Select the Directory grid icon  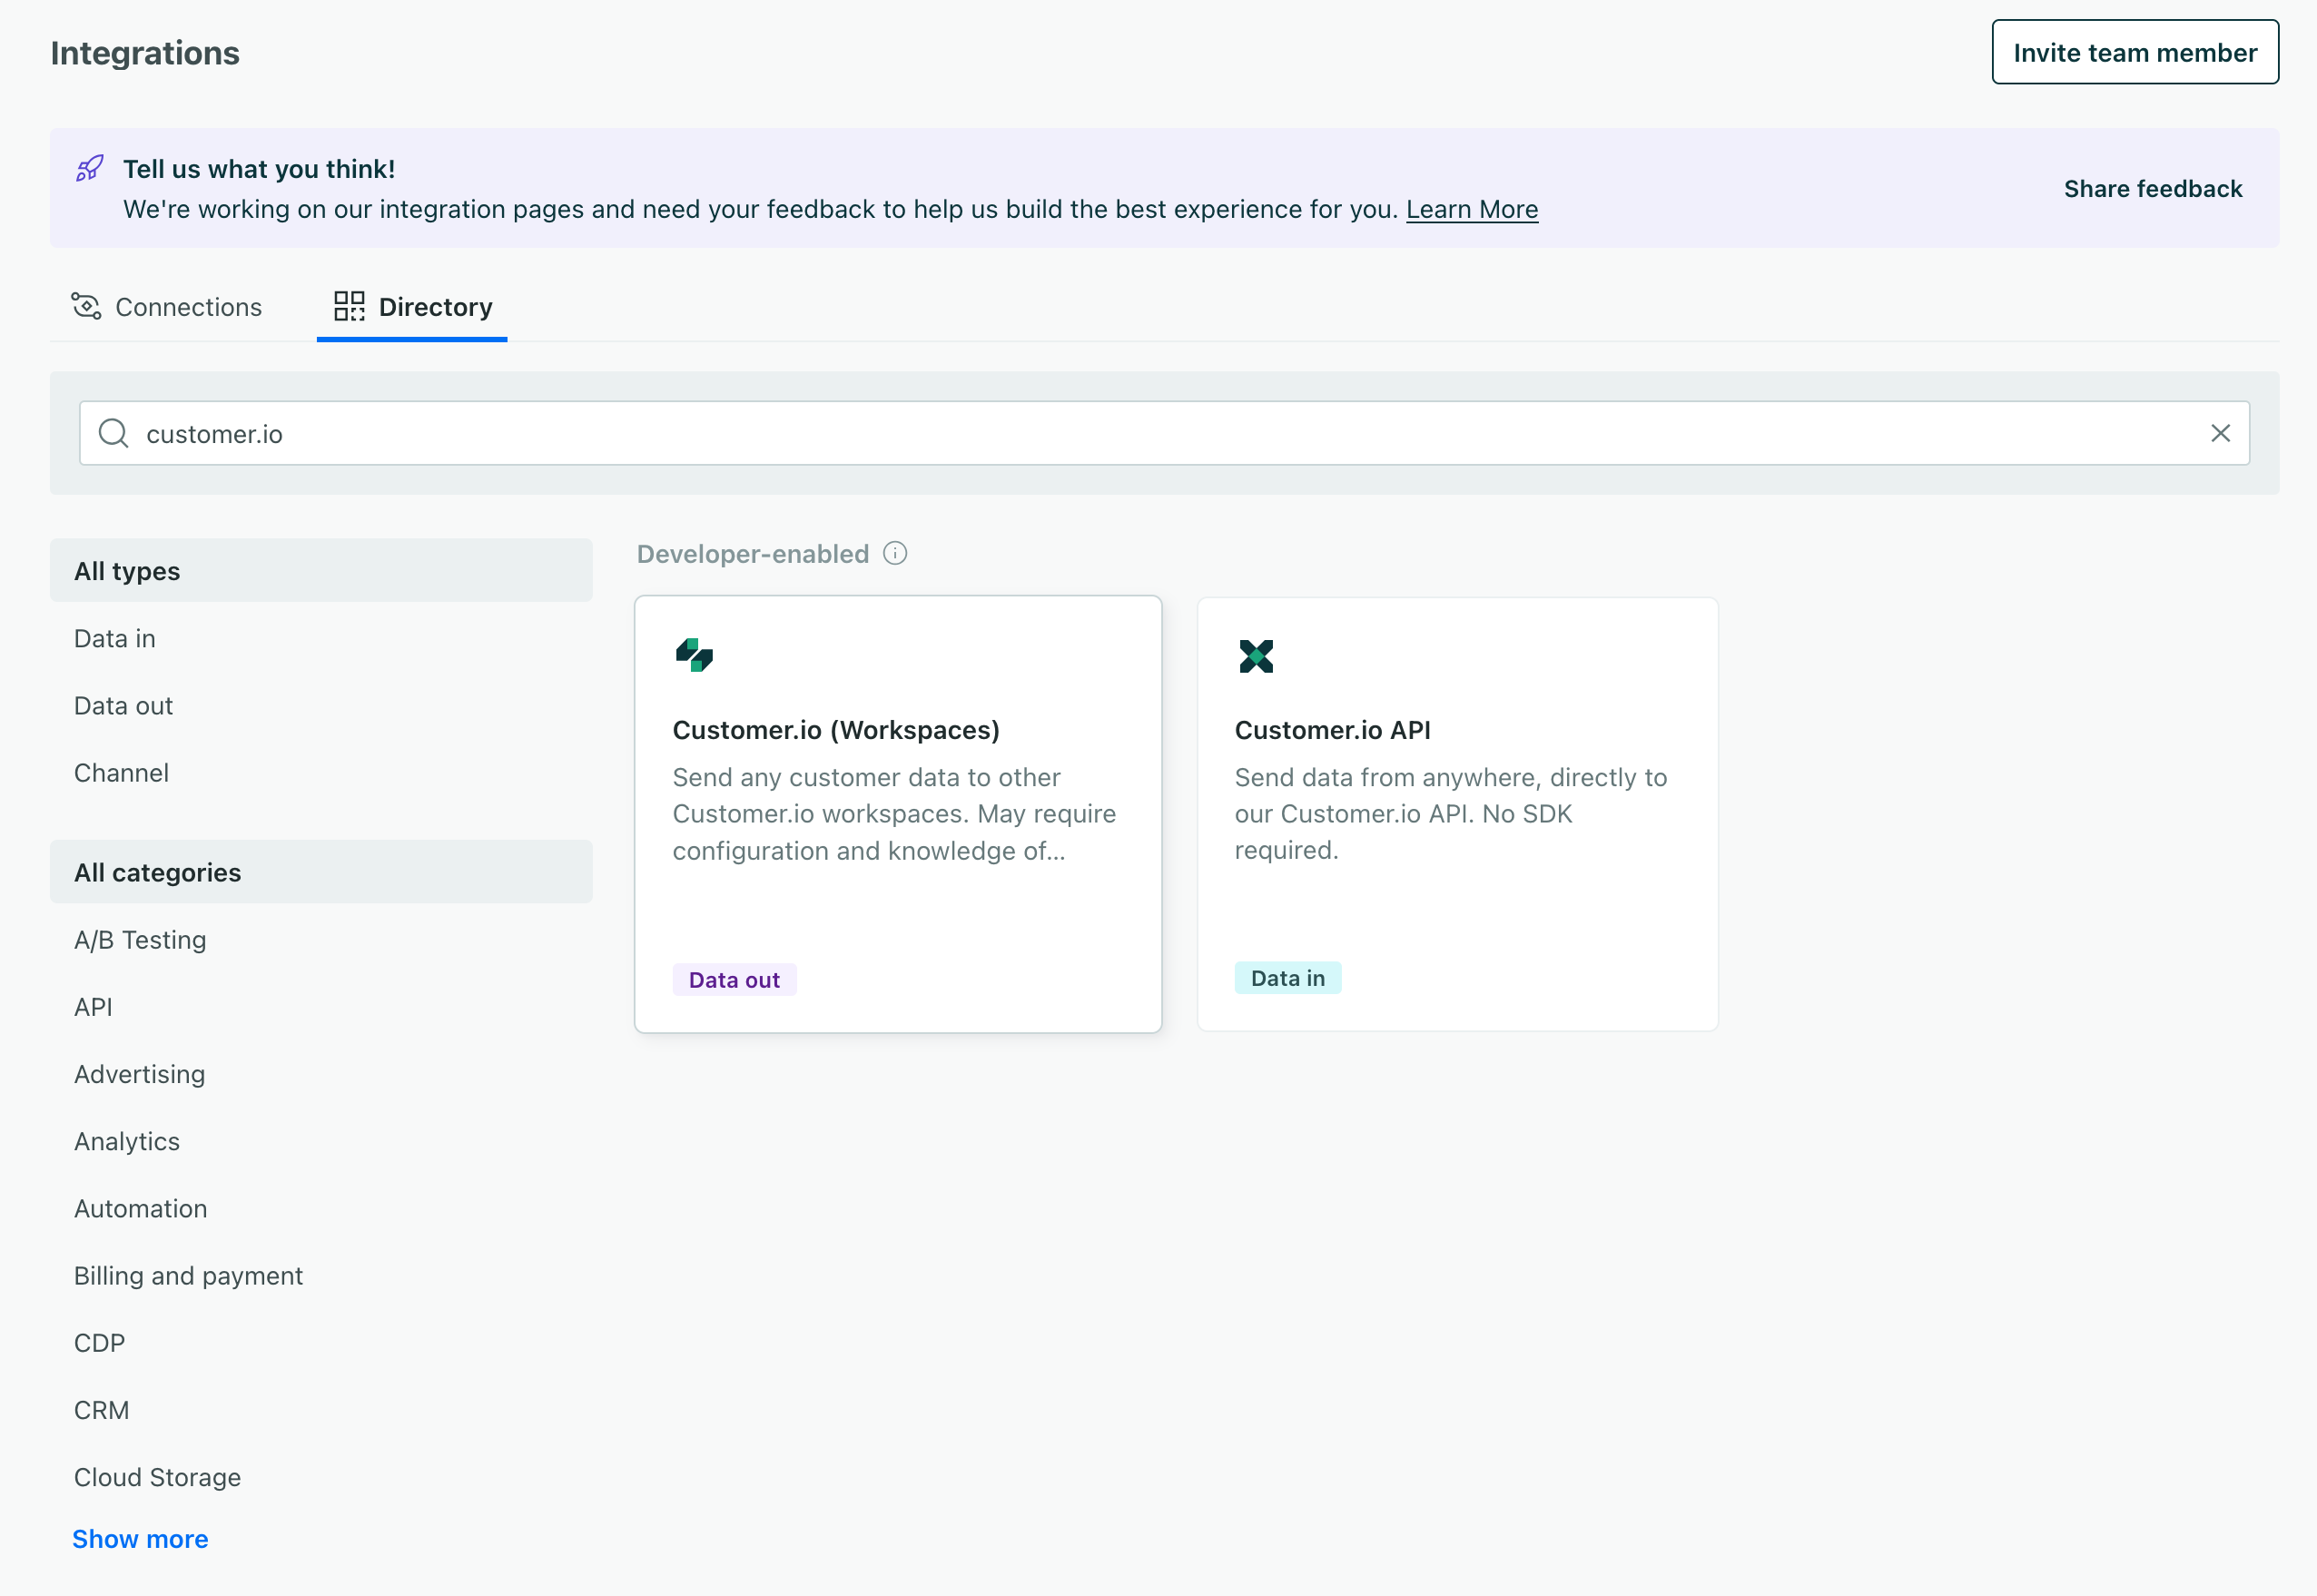[348, 306]
